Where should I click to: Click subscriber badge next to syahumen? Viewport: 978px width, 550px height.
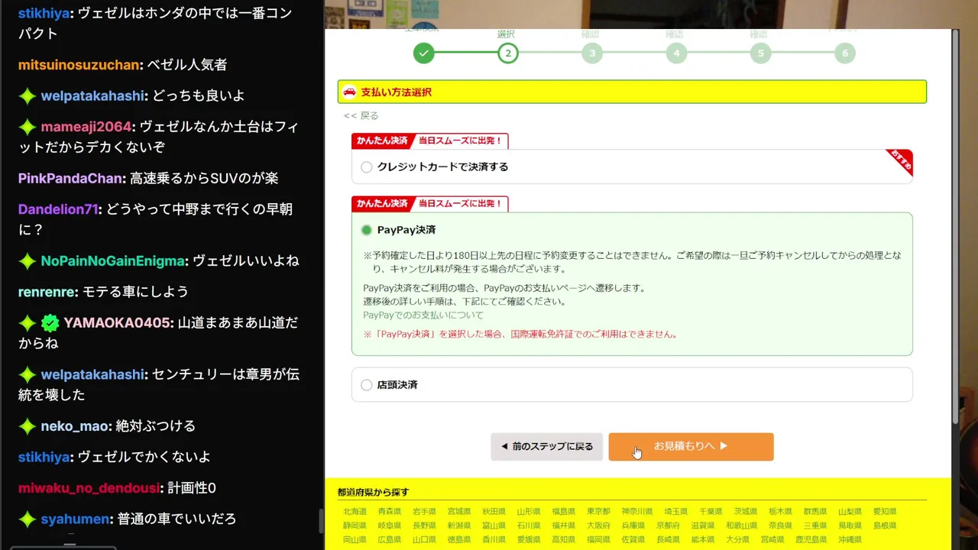pos(28,519)
